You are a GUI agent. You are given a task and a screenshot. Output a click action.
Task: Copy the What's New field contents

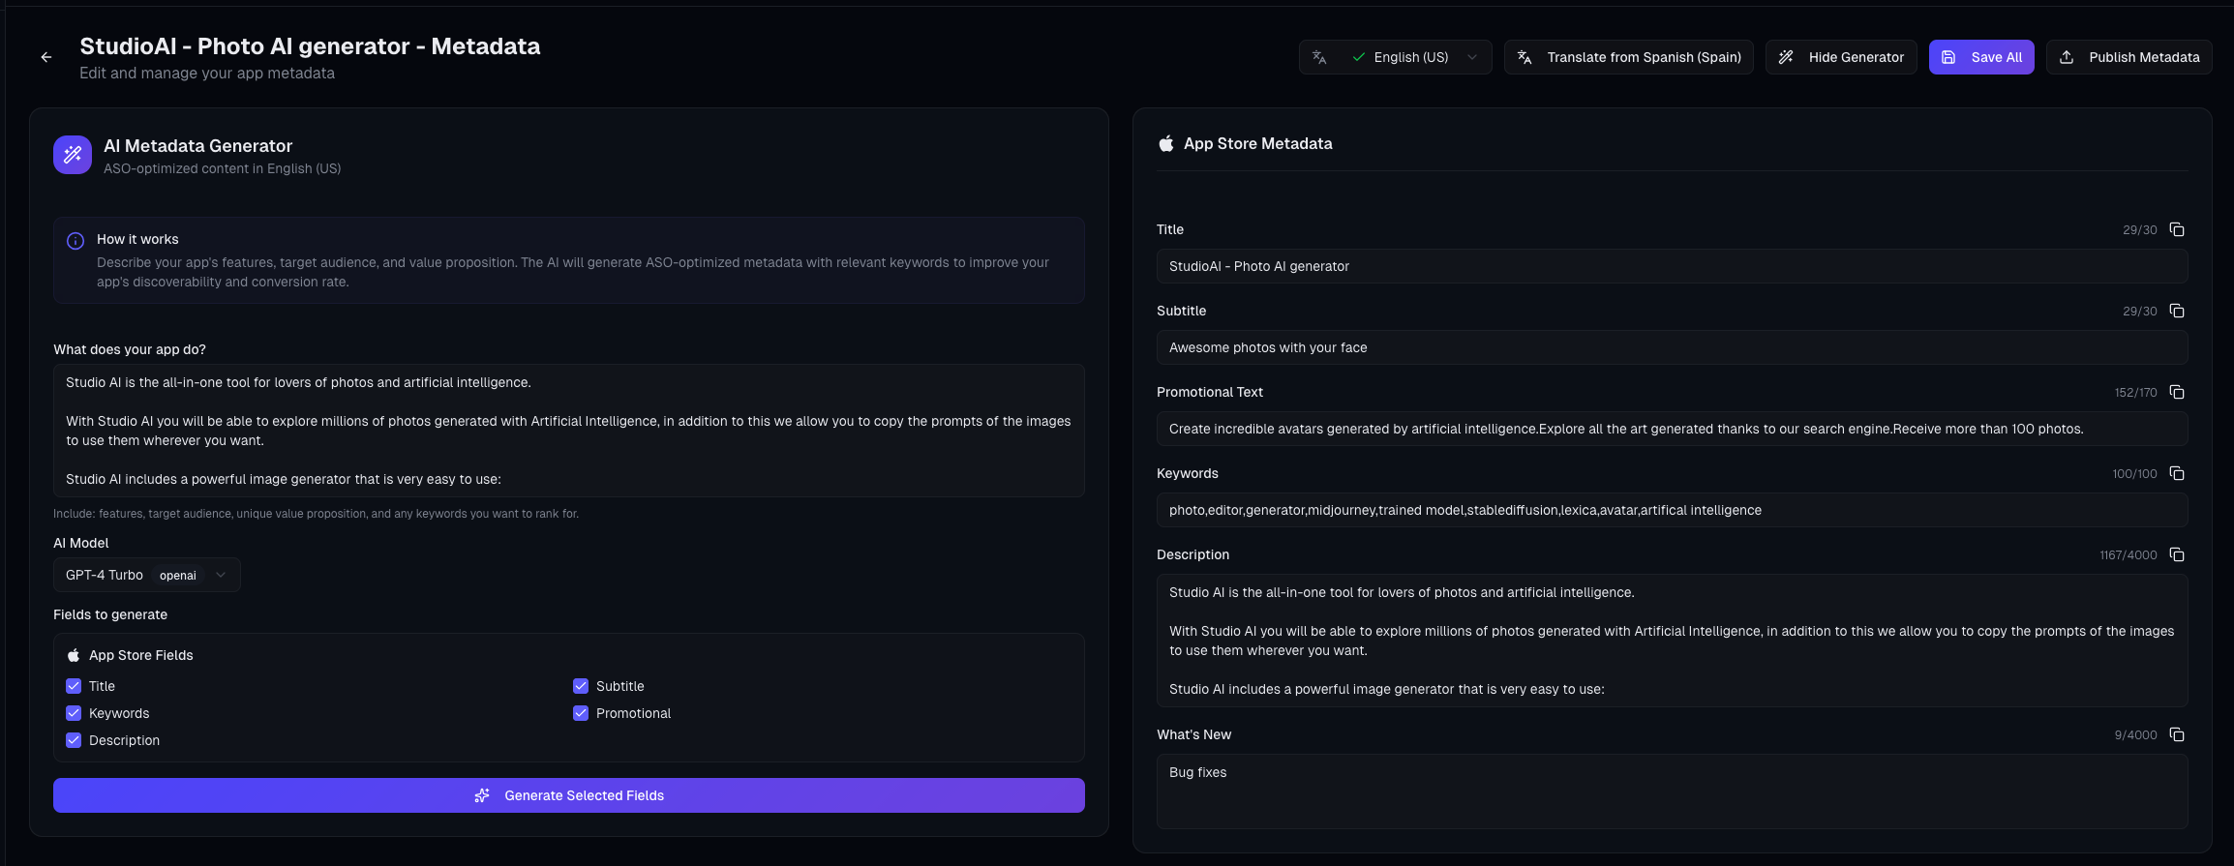[2177, 734]
